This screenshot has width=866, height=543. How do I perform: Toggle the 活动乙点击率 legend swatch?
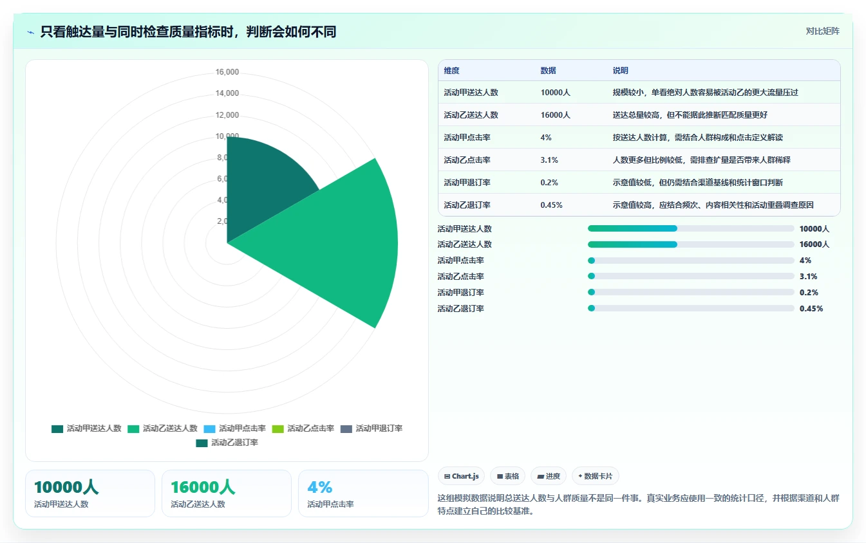click(x=278, y=428)
